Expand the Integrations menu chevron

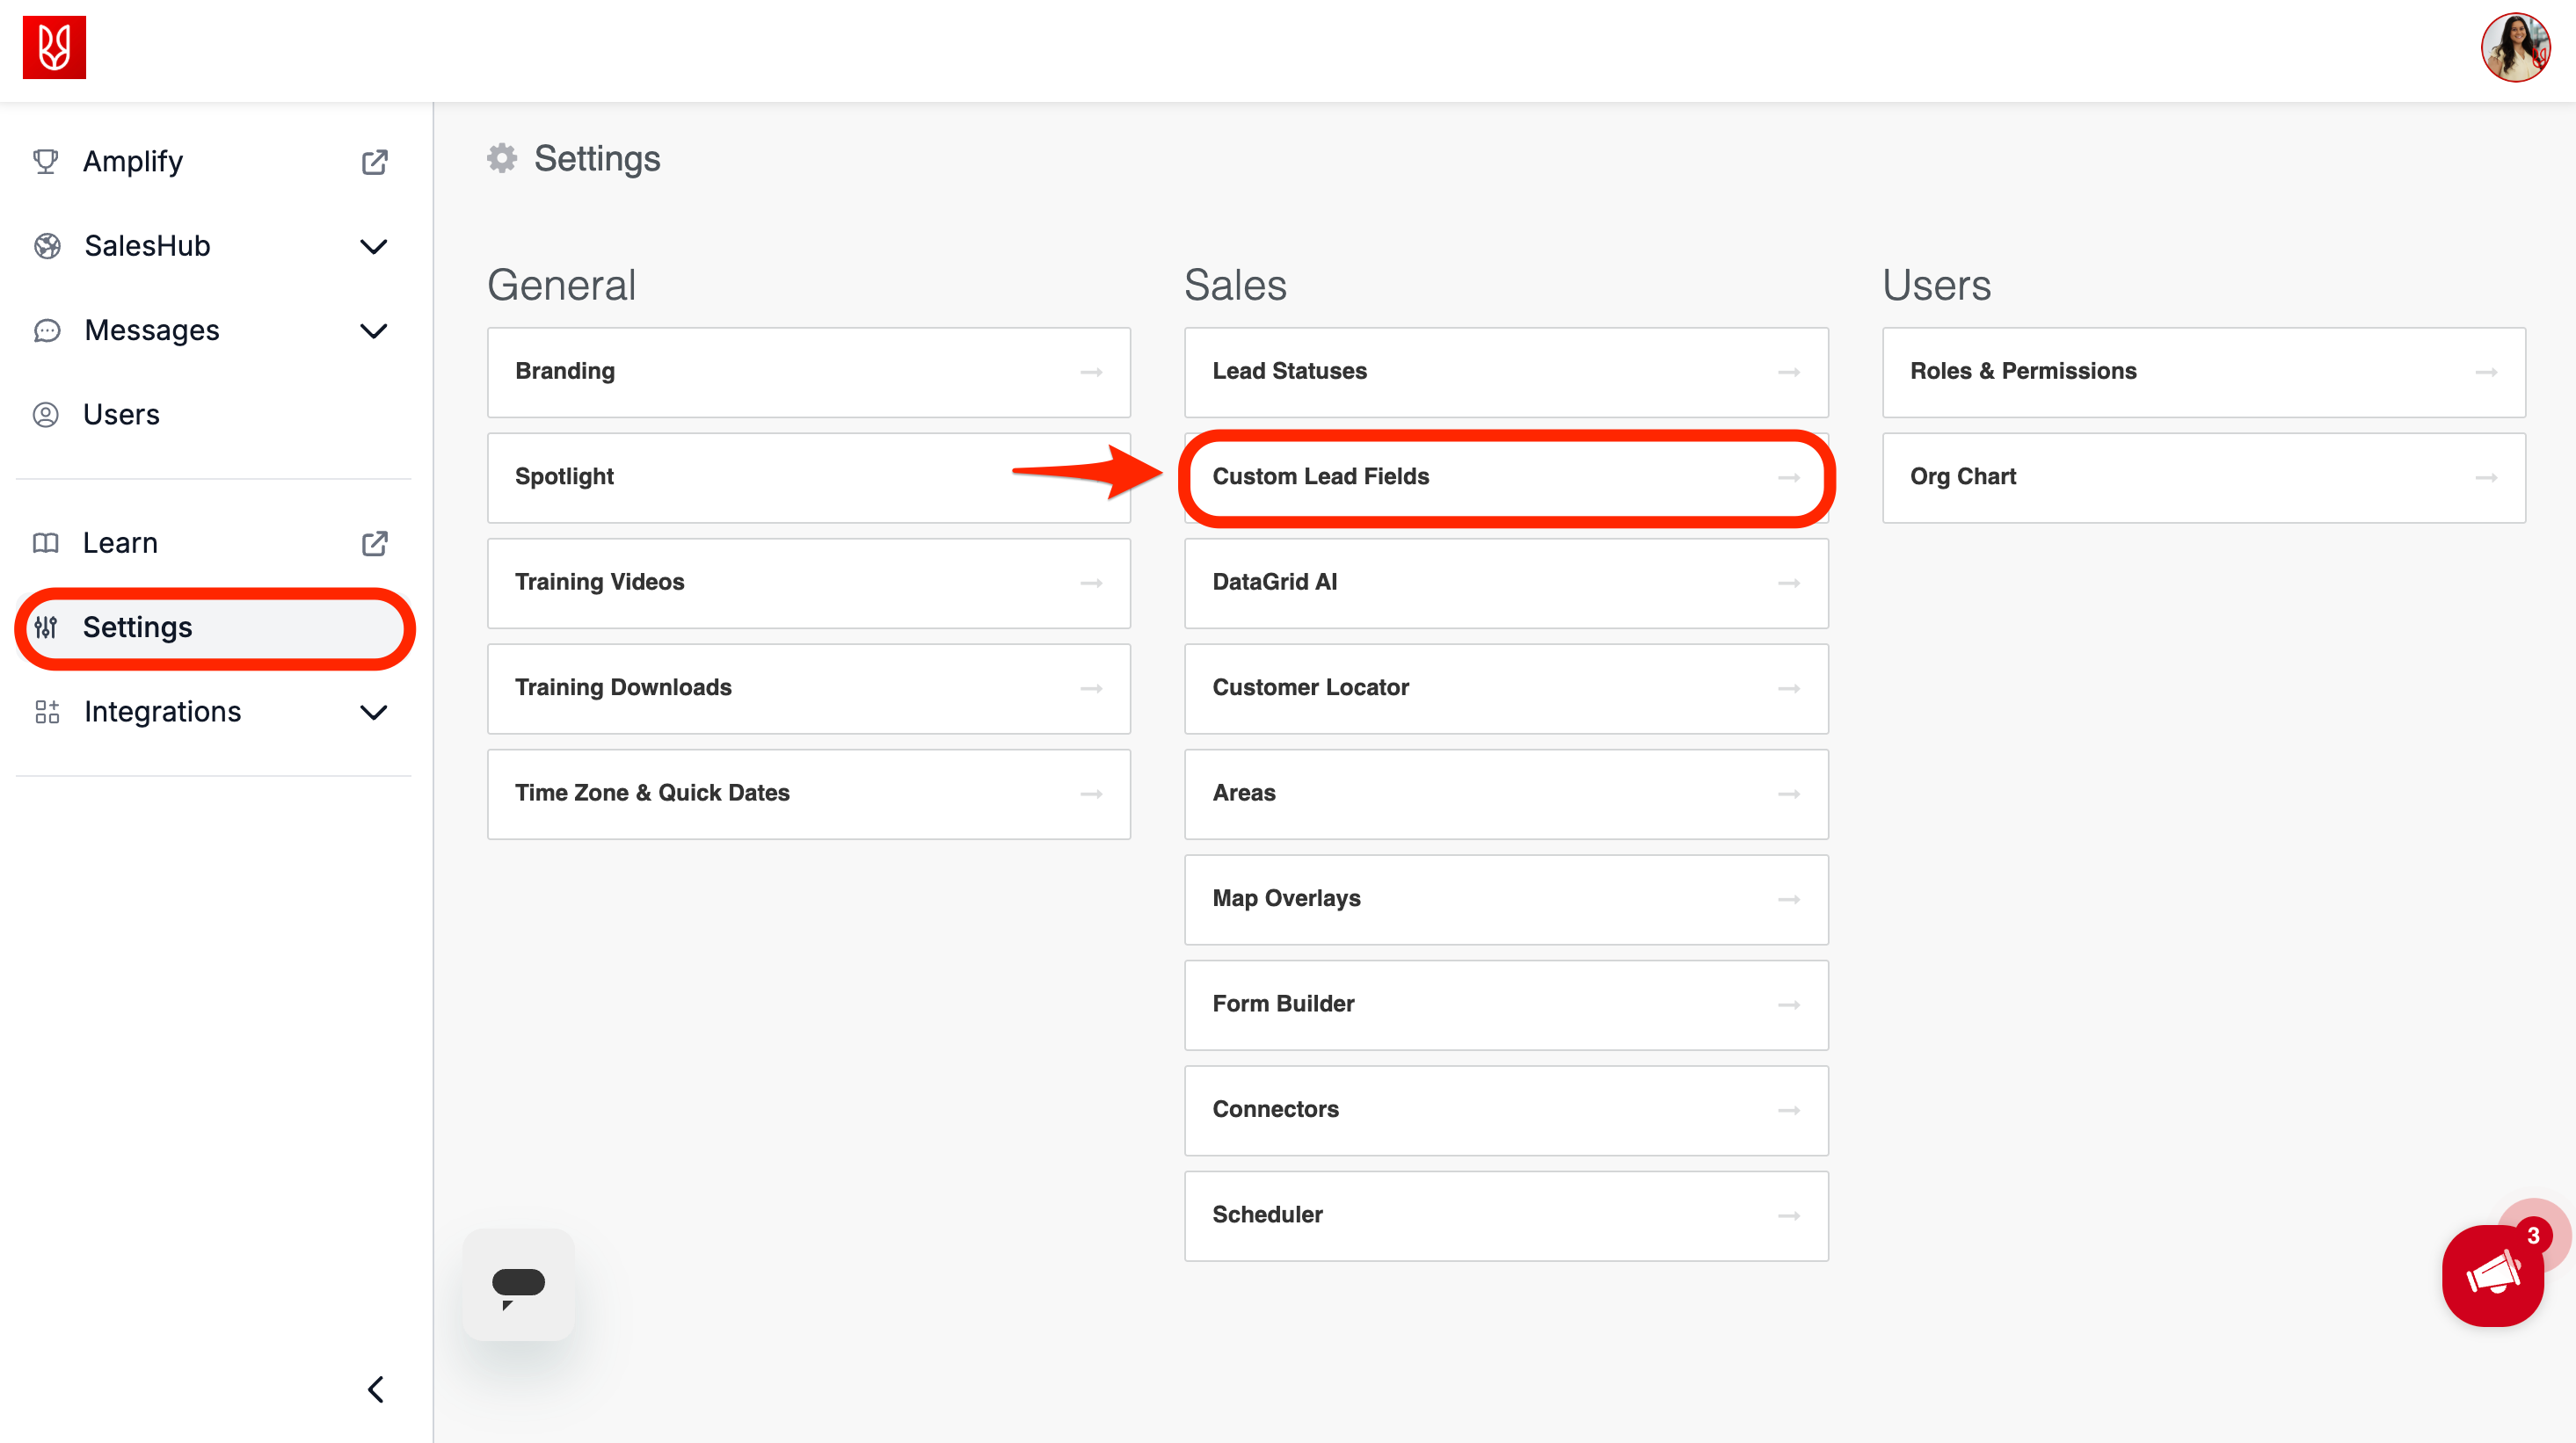click(373, 713)
